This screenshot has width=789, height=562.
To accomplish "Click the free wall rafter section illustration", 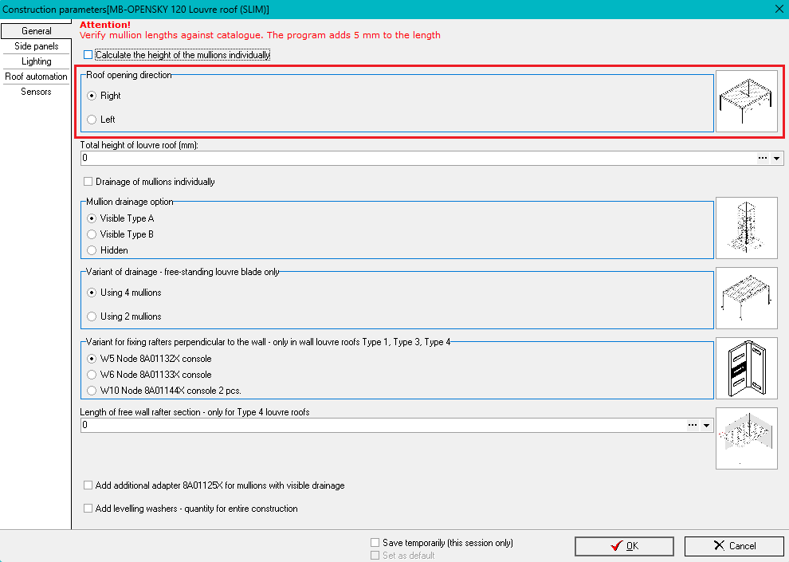I will click(746, 438).
